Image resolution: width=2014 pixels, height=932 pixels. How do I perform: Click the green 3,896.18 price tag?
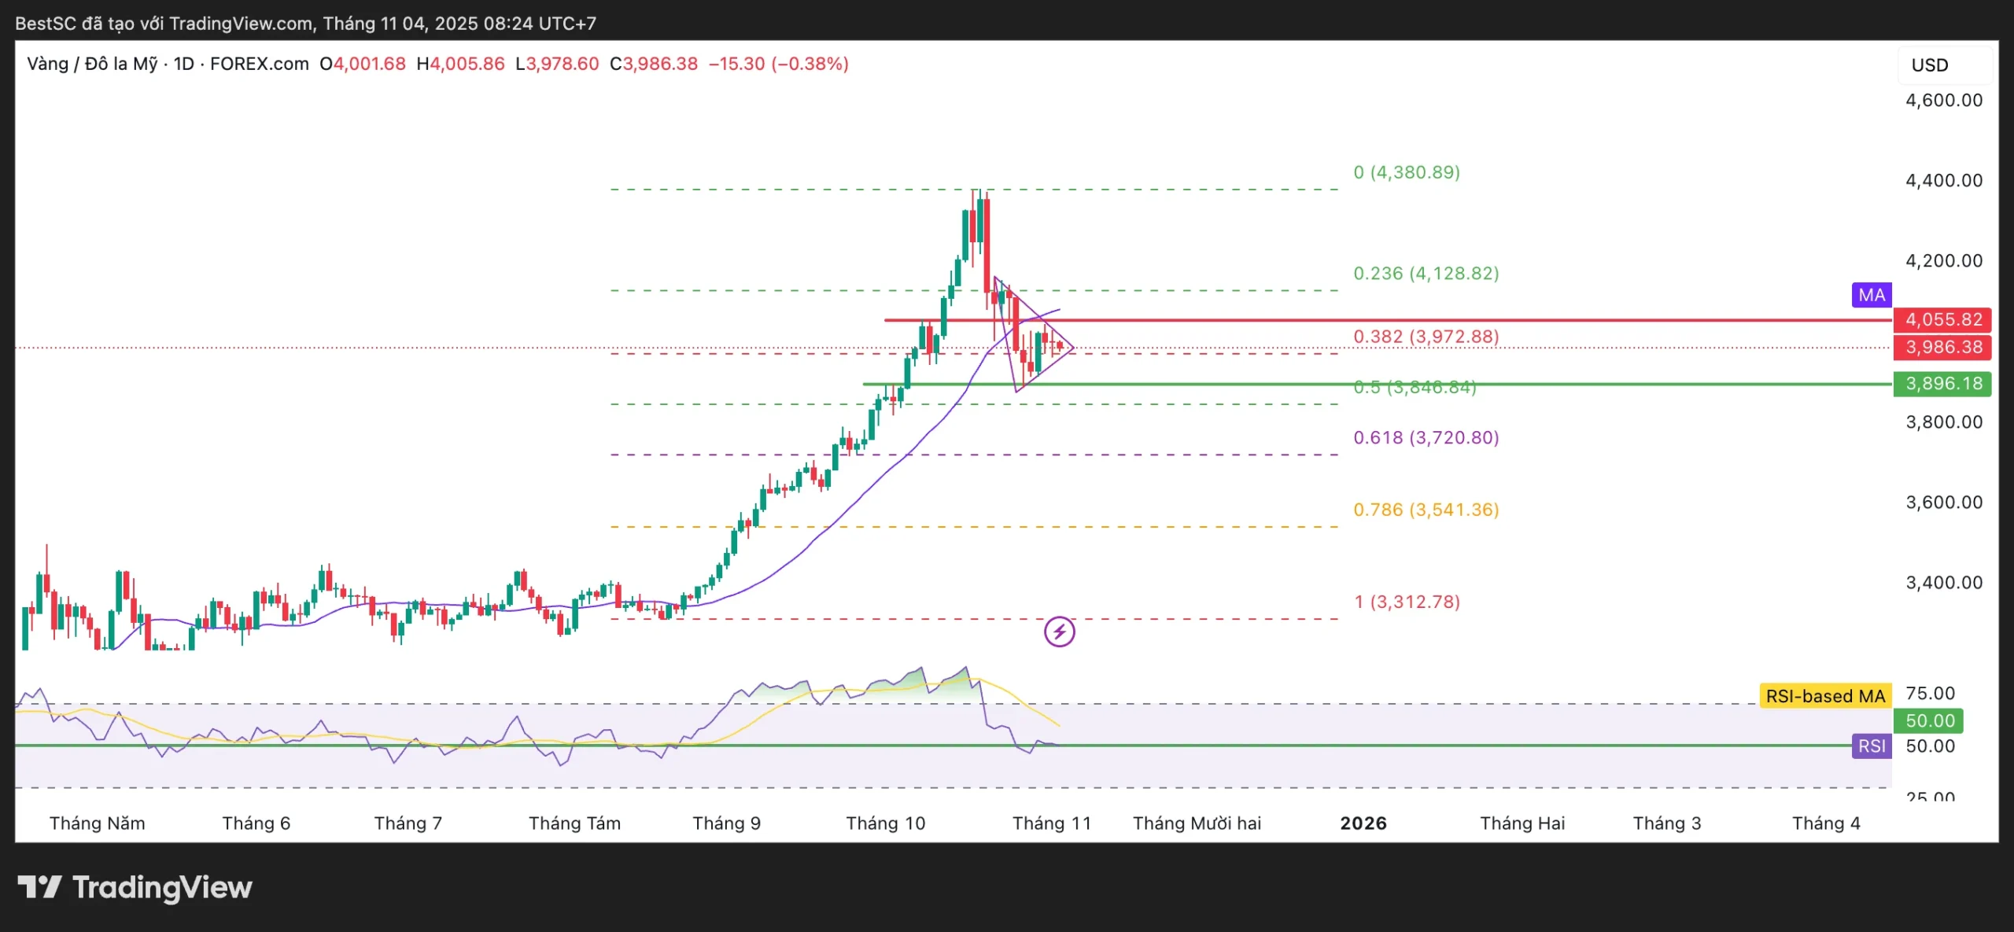[1942, 384]
